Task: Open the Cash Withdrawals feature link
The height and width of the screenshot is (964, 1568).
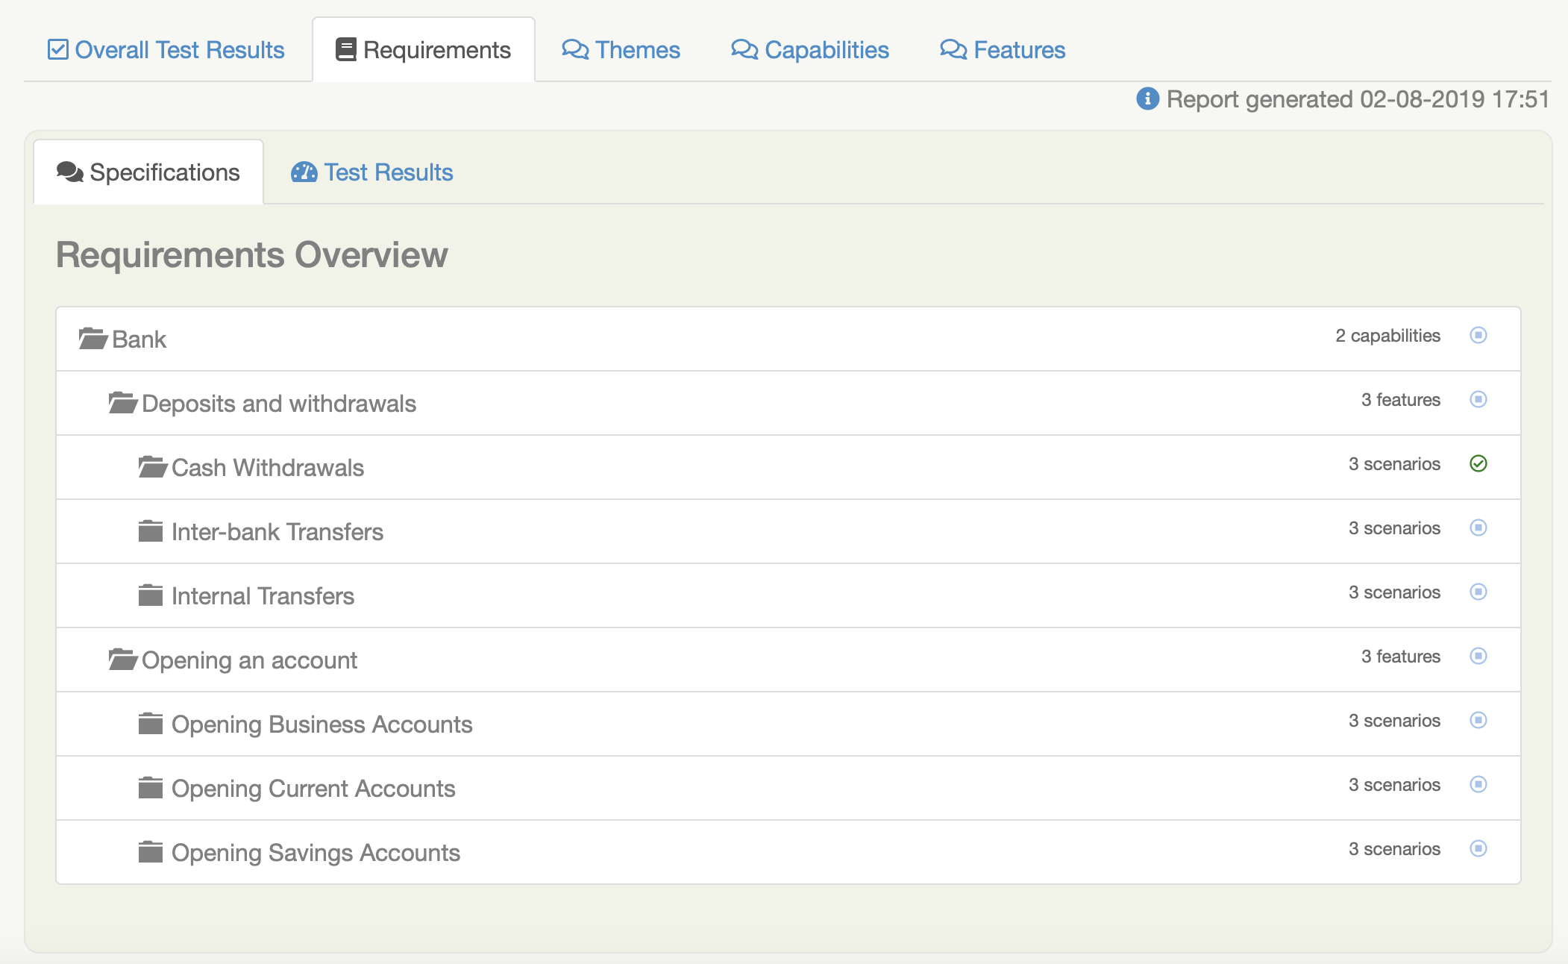Action: tap(267, 468)
